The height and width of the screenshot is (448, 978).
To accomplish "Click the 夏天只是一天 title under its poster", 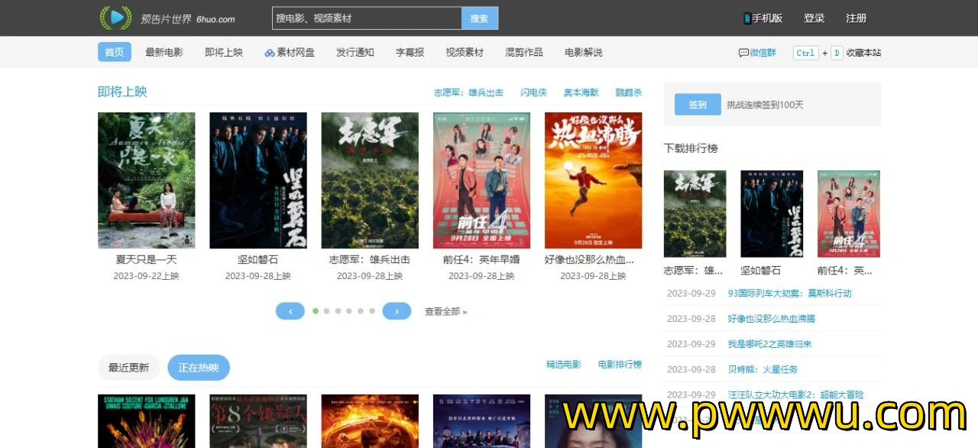I will (x=147, y=260).
